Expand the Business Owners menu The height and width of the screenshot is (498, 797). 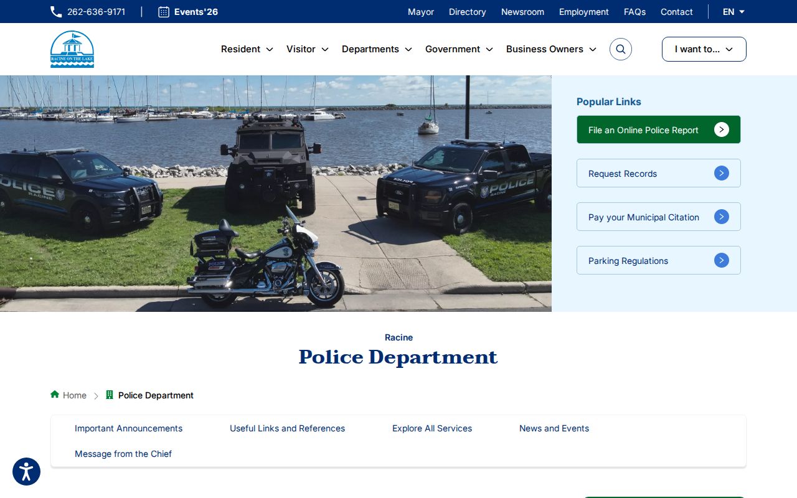551,49
